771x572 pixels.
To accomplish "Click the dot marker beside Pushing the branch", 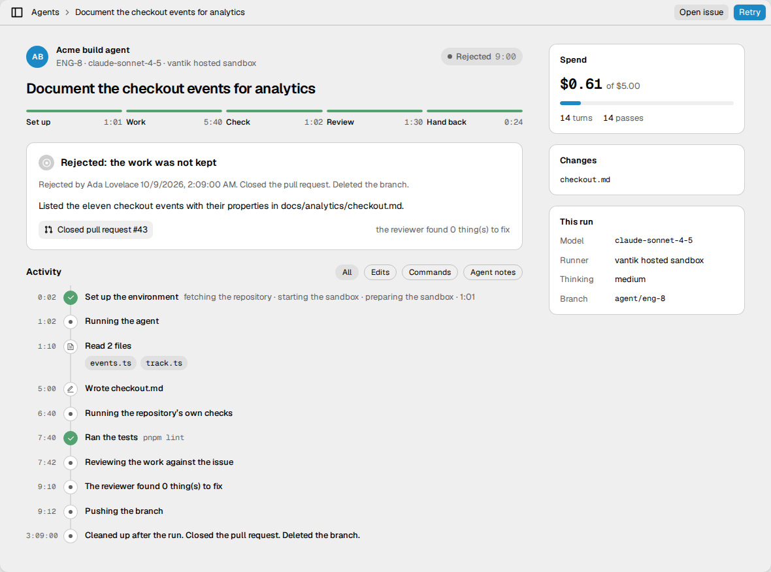I will [x=71, y=511].
